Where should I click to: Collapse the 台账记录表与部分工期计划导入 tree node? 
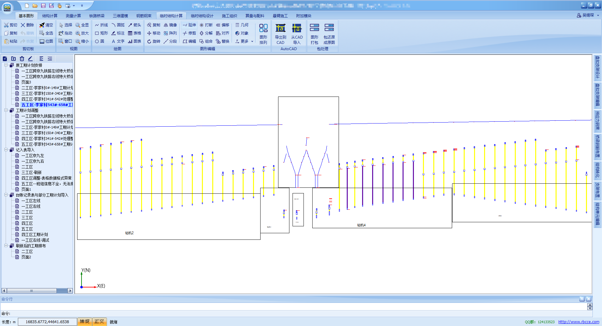tap(6, 195)
